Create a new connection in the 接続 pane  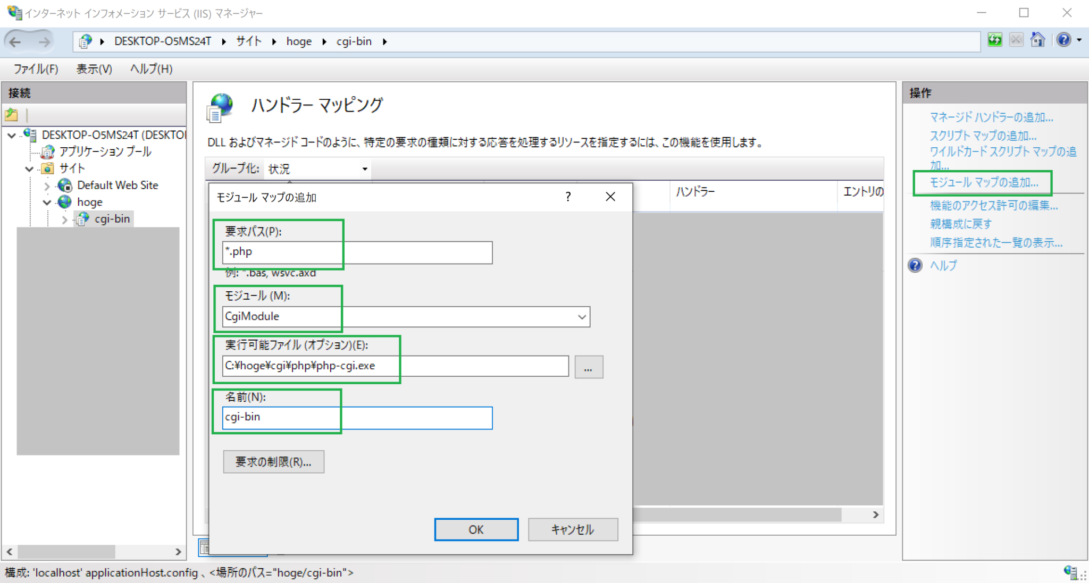tap(12, 114)
